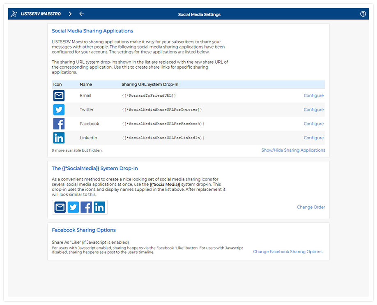377x305 pixels.
Task: Click the Email icon in the SocialMedia preview
Action: [60, 207]
